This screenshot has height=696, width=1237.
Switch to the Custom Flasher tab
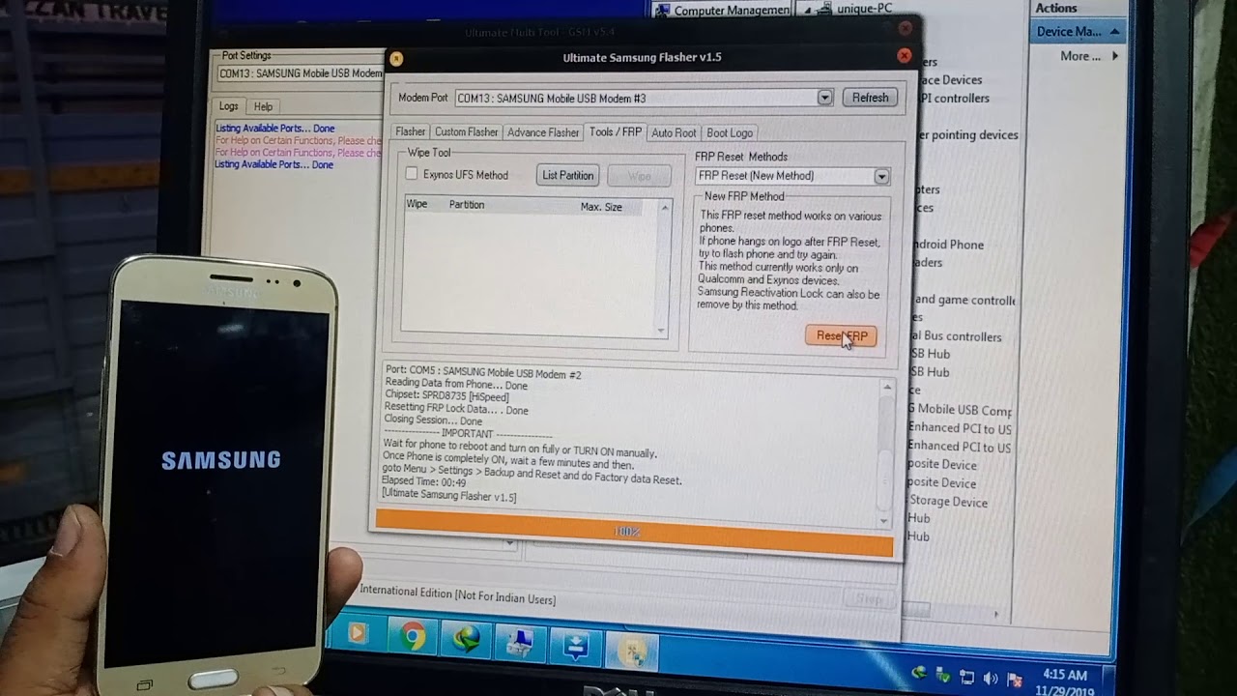point(466,132)
